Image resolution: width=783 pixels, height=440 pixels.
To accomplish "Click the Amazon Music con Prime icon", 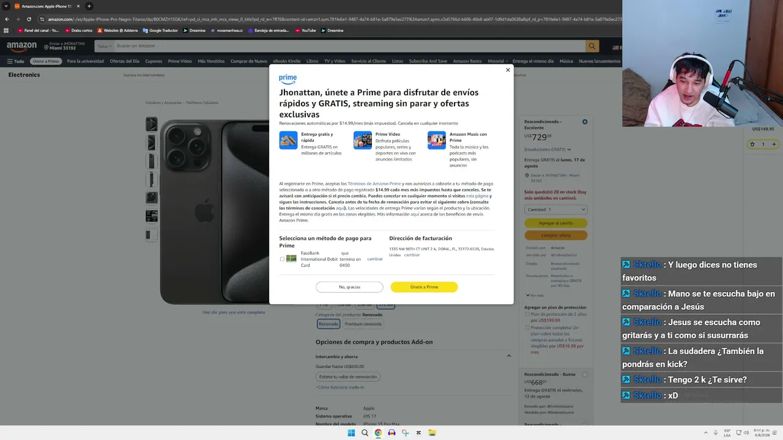I will (x=437, y=140).
